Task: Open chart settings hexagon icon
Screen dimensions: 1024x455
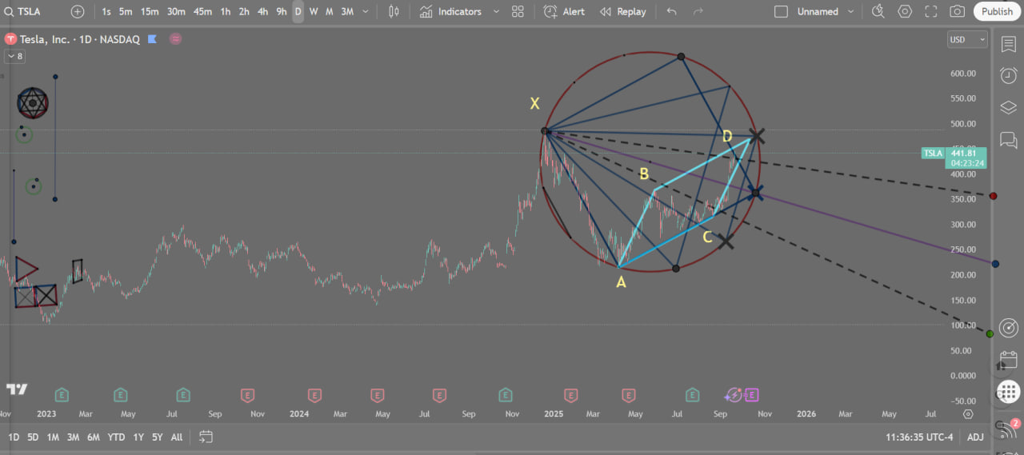Action: (905, 11)
